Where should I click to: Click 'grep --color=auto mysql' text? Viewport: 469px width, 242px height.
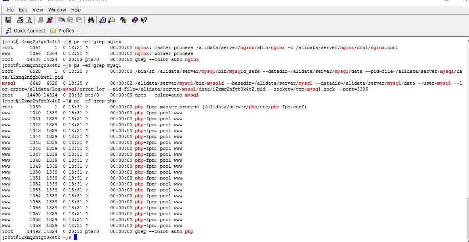click(x=167, y=95)
